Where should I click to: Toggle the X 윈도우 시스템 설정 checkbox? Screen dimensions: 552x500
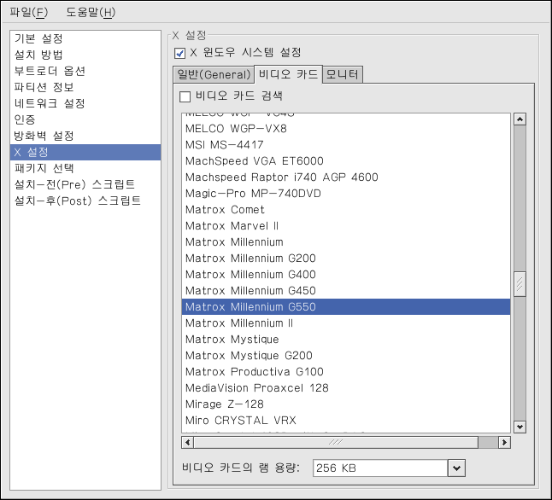[179, 53]
